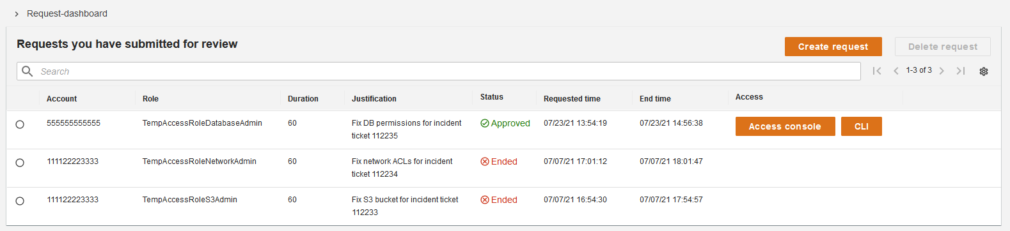Sort by Role column header
This screenshot has height=231, width=1010.
(150, 99)
